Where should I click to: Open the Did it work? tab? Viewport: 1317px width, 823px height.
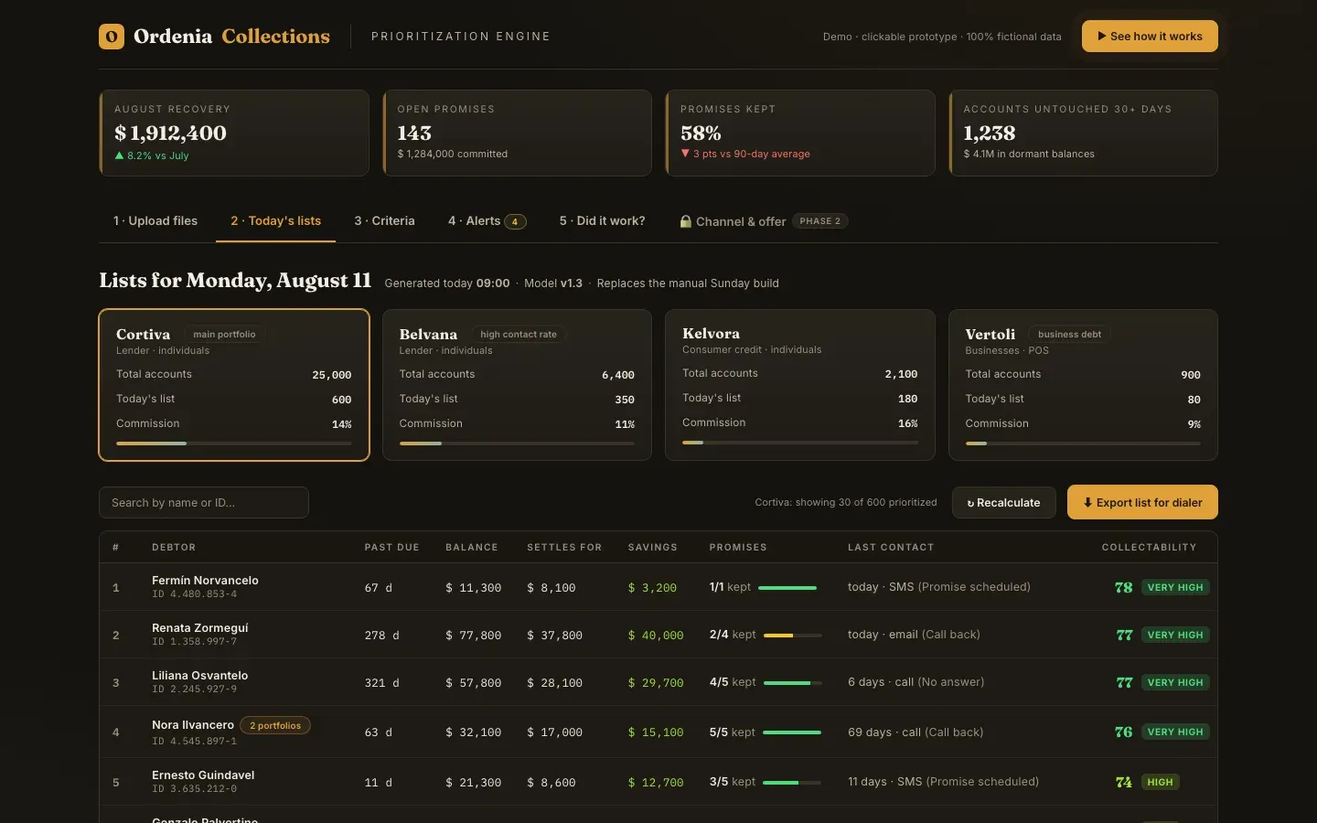tap(602, 221)
